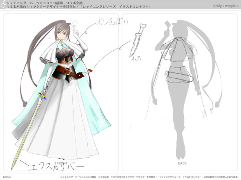This screenshot has height=180, width=241.
Task: Click the header title シャイニング・ハーツ×ニコニコ静画
Action: point(35,3)
